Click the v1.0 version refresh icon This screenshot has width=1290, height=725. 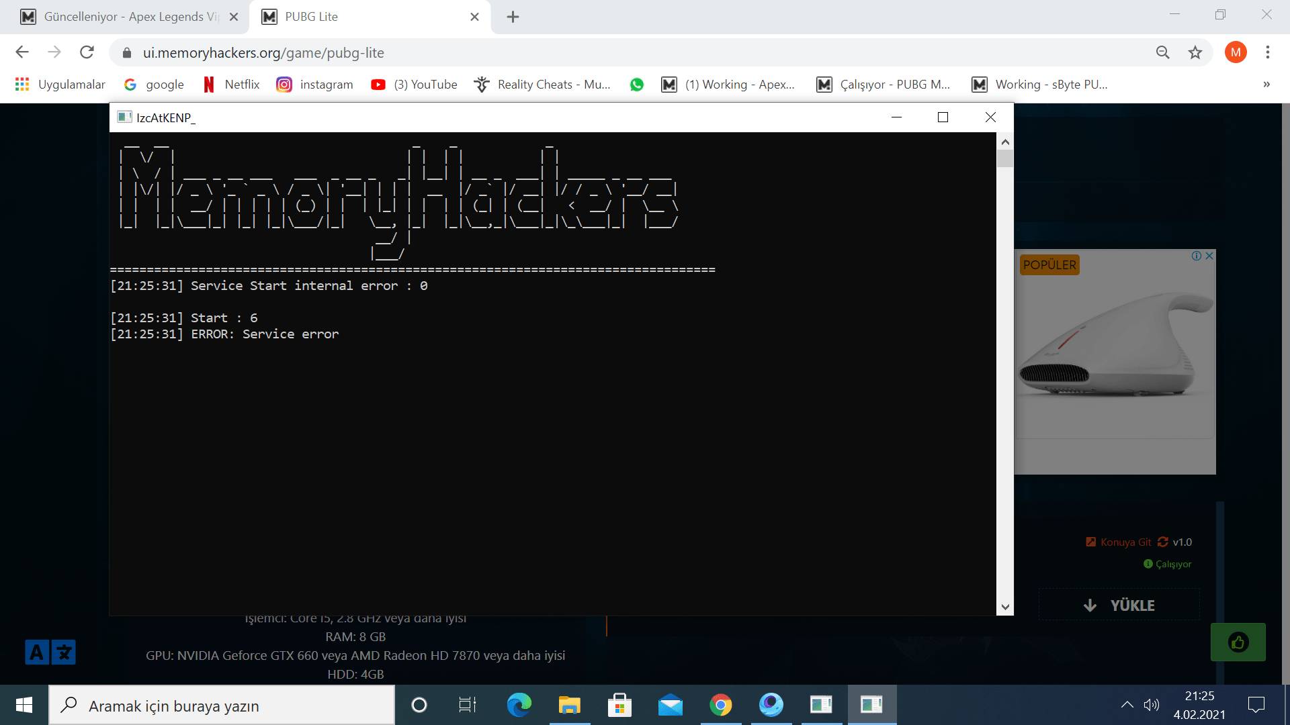tap(1163, 542)
